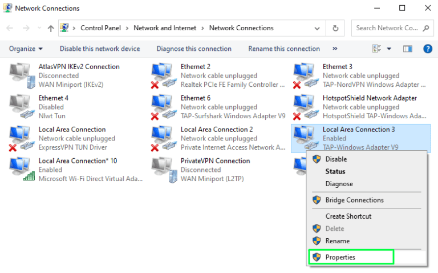Viewport: 438px width, 273px height.
Task: Click the Search Network Connections field
Action: [x=388, y=28]
